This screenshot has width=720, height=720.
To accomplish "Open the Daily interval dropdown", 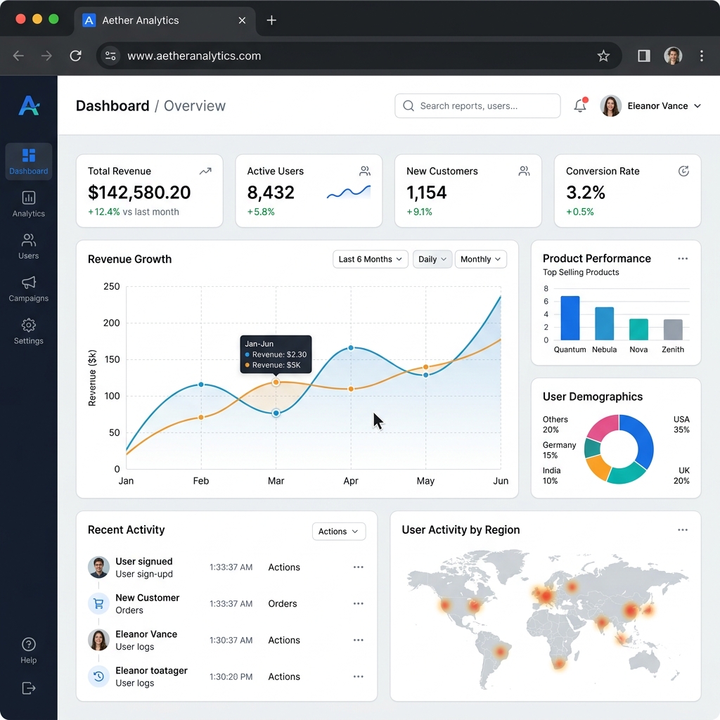I will click(x=432, y=259).
